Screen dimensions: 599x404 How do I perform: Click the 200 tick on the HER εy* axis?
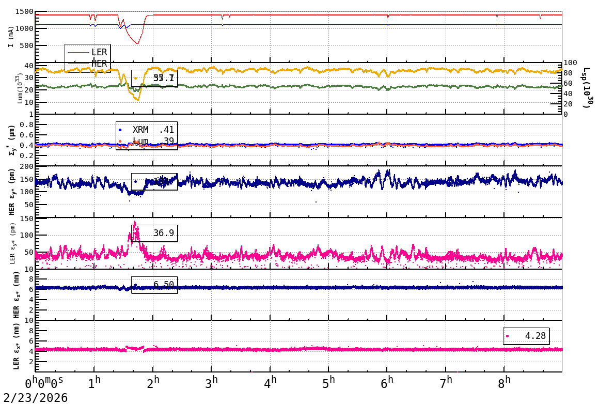pos(27,166)
